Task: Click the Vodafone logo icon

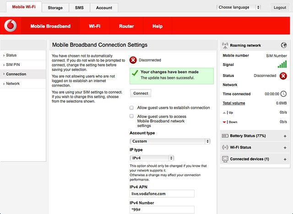Action: [x=10, y=26]
